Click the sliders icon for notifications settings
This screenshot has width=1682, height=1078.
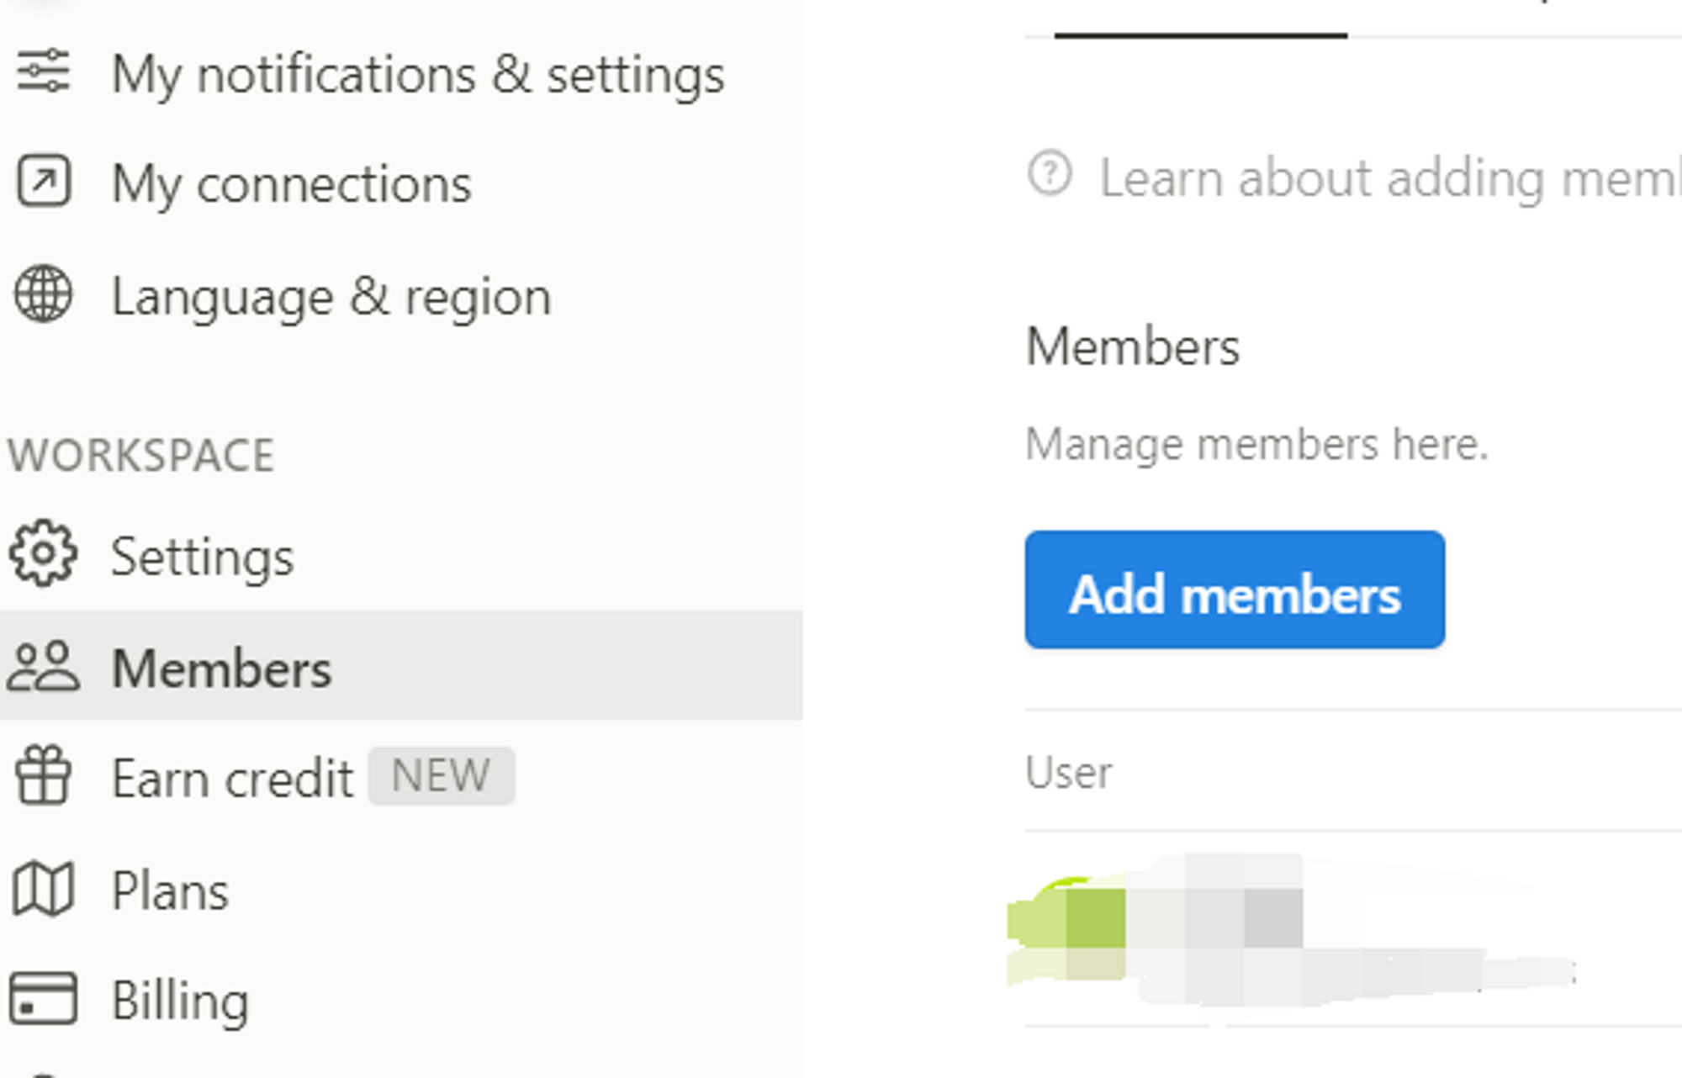tap(44, 71)
